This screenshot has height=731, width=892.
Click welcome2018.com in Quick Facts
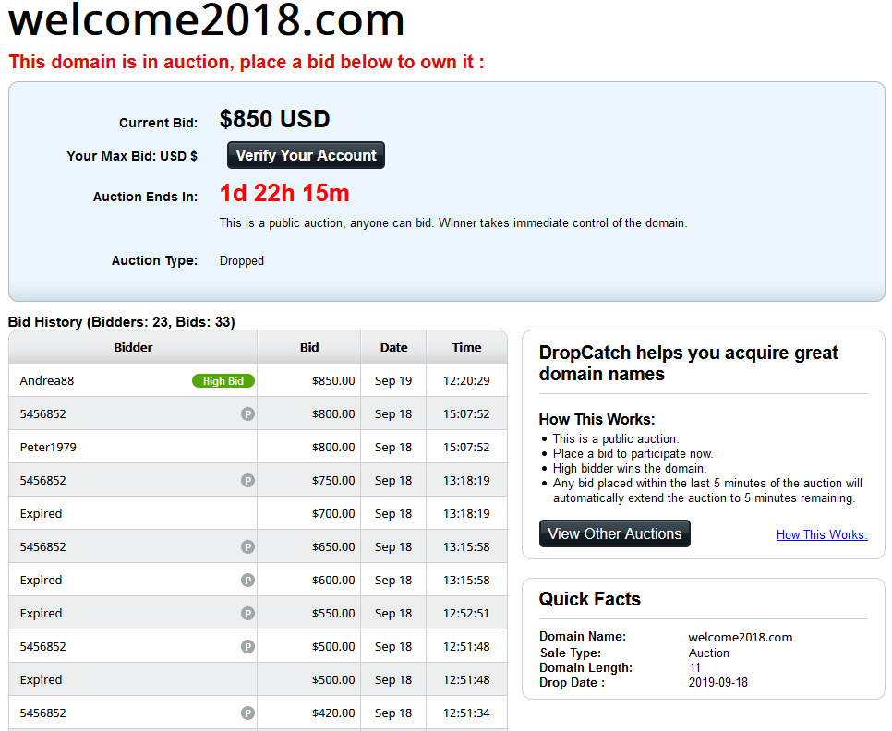741,637
